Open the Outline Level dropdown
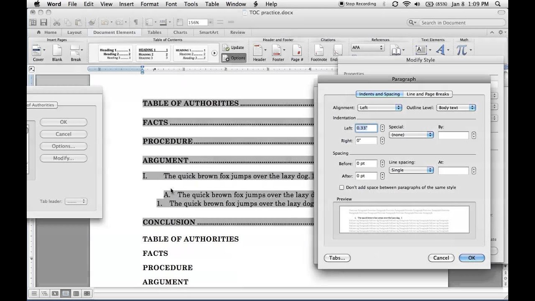 point(456,107)
